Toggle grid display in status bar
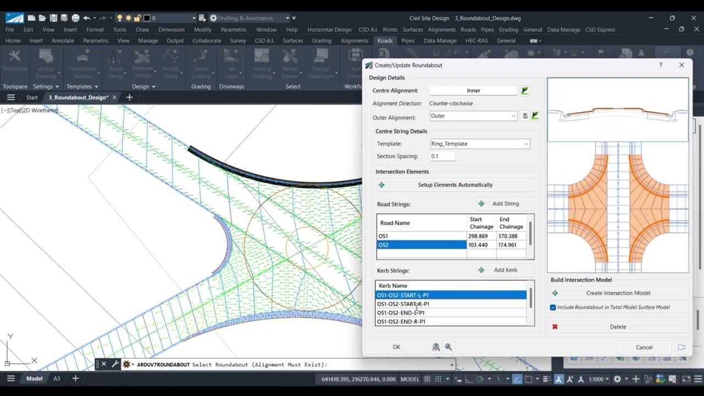 click(428, 379)
